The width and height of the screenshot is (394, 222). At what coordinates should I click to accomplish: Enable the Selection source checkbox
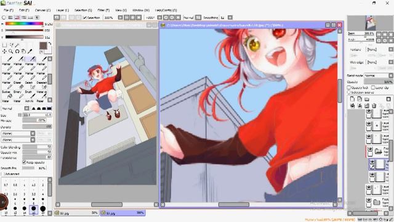click(349, 92)
